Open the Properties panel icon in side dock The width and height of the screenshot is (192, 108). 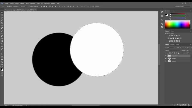point(162,16)
